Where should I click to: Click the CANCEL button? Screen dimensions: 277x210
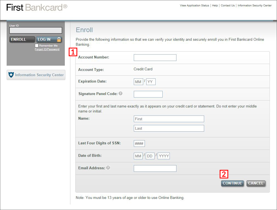[x=256, y=183]
